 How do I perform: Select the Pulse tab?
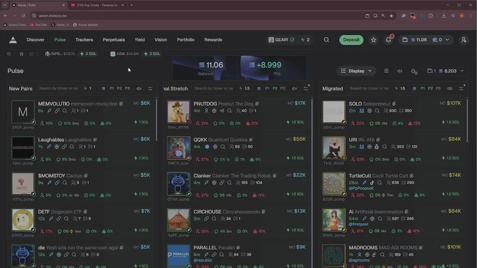click(x=60, y=40)
